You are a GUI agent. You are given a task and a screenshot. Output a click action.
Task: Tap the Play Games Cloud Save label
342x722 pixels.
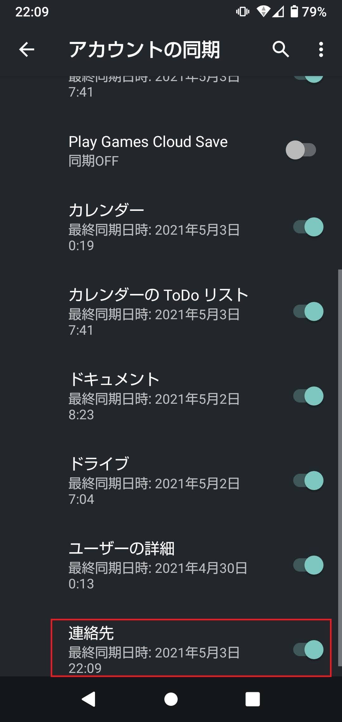148,142
